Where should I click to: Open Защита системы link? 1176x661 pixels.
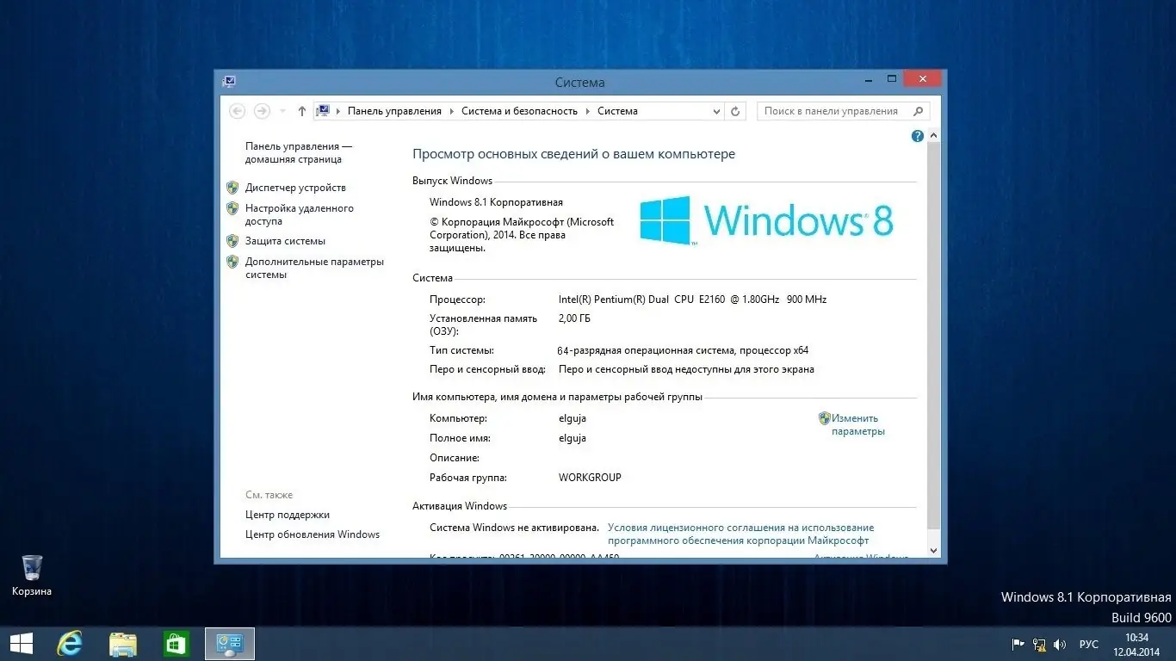tap(285, 241)
